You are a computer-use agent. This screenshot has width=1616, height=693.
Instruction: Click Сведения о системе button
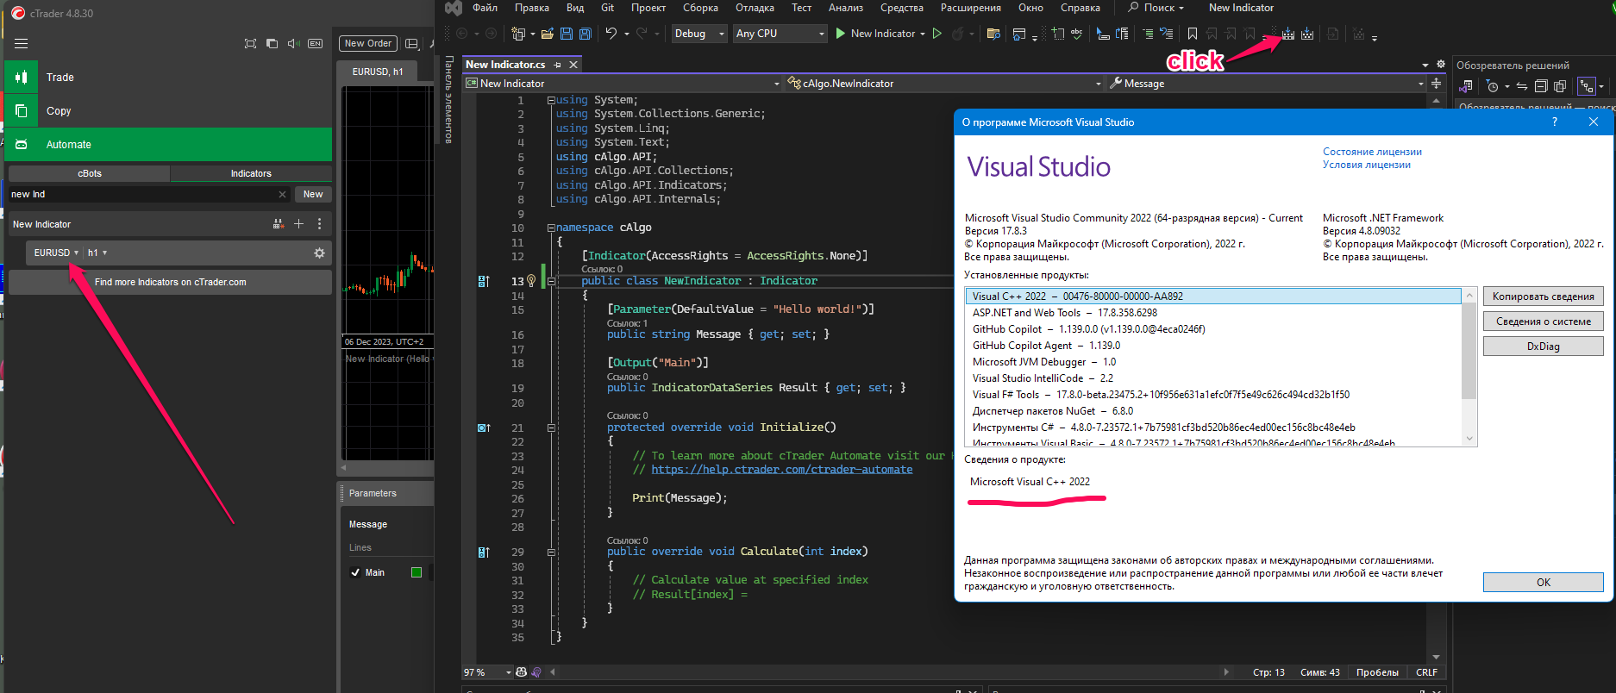pyautogui.click(x=1543, y=322)
